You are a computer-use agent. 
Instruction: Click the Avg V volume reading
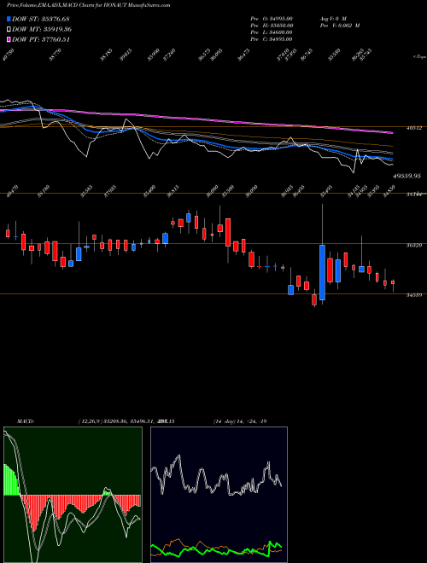332,18
